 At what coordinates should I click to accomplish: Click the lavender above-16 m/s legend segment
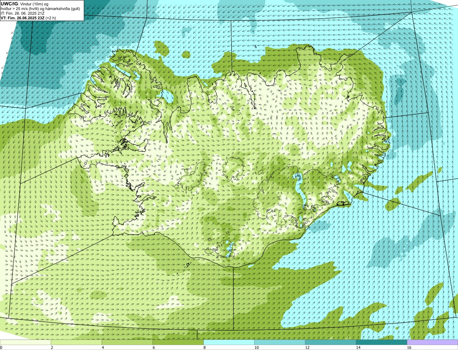(433, 342)
